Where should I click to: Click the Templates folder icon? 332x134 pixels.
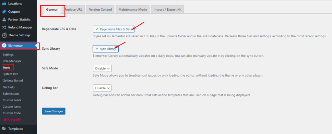[4, 129]
